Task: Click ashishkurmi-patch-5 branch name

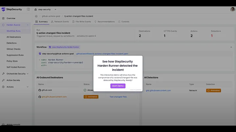Action: [x=86, y=36]
